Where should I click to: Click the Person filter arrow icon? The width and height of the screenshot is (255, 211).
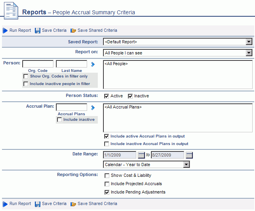(x=93, y=64)
